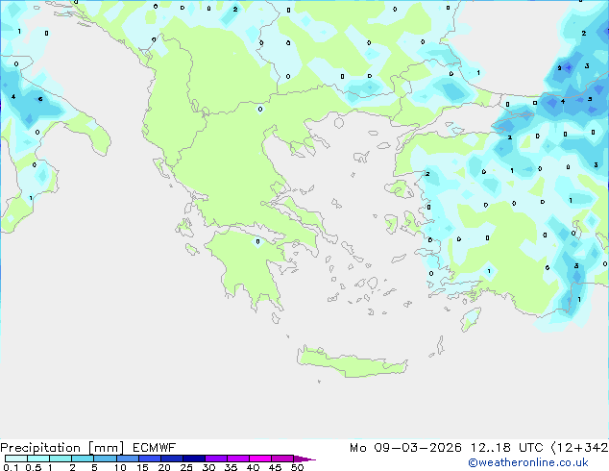The image size is (609, 471).
Task: Click the 30–35 mm purple legend box
Action: [x=216, y=459]
